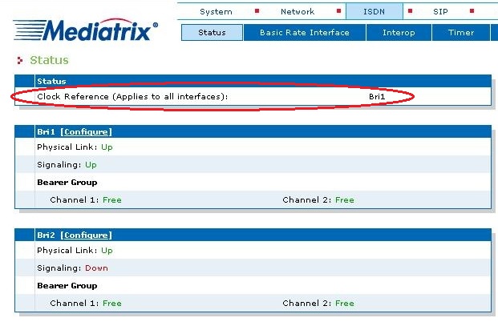
Task: Click Bri1 Signaling Up status
Action: pyautogui.click(x=91, y=165)
